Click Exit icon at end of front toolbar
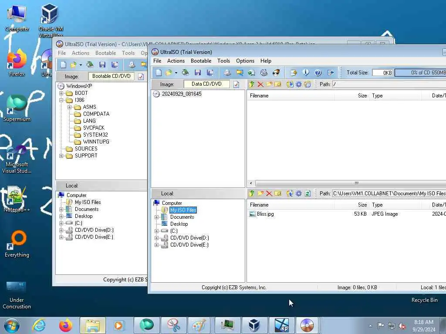The width and height of the screenshot is (446, 334). (331, 73)
